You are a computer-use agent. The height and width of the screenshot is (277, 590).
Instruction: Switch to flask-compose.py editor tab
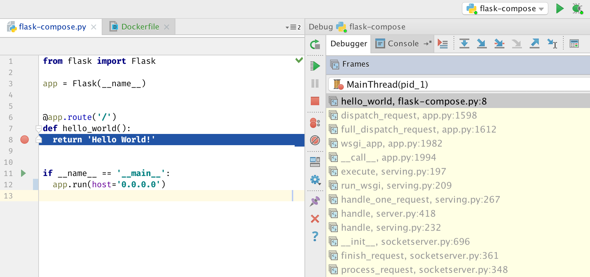click(52, 27)
